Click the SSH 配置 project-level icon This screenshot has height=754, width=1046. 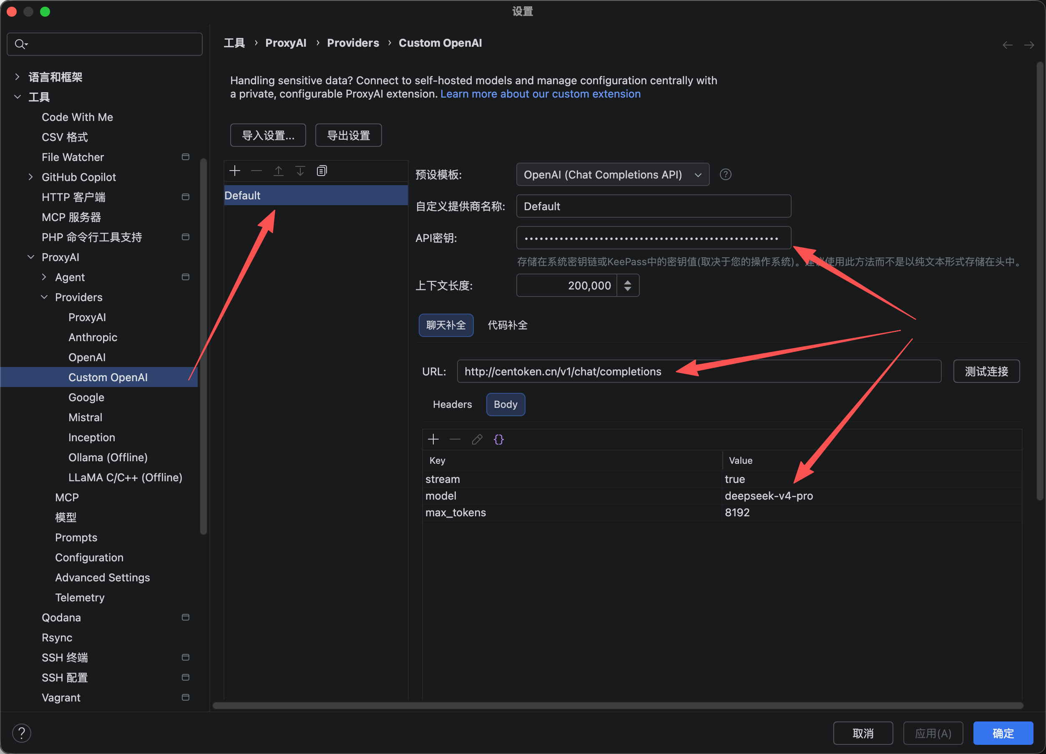(x=186, y=677)
